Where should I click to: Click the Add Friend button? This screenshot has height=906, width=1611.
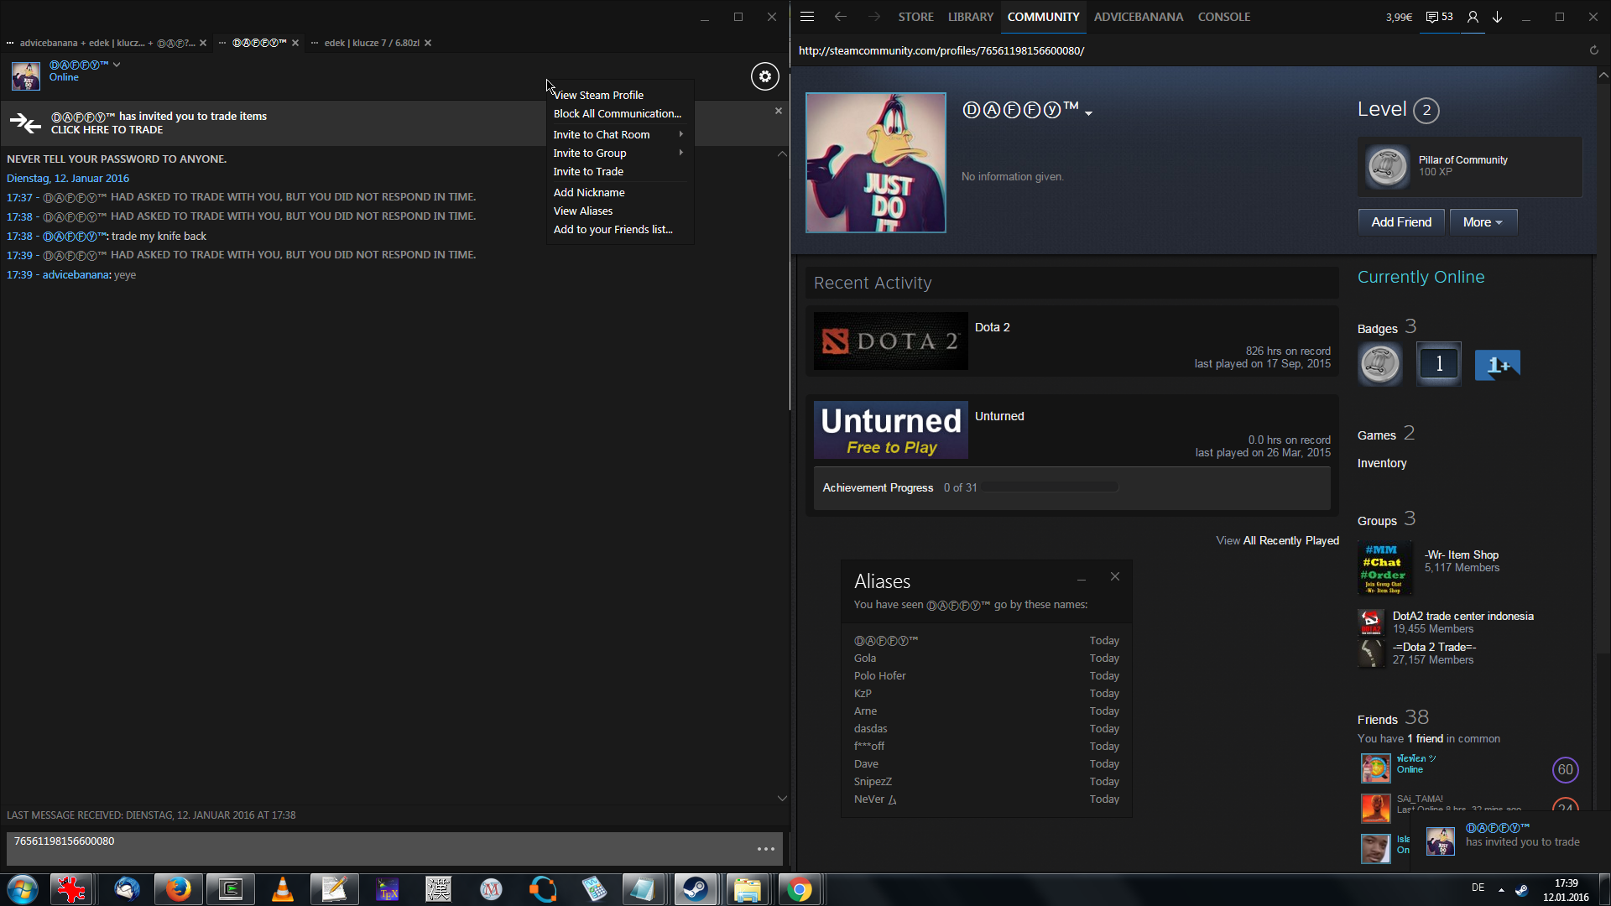(x=1400, y=222)
